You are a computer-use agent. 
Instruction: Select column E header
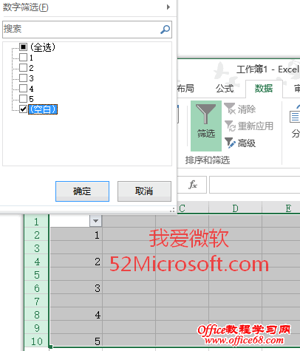[x=281, y=208]
